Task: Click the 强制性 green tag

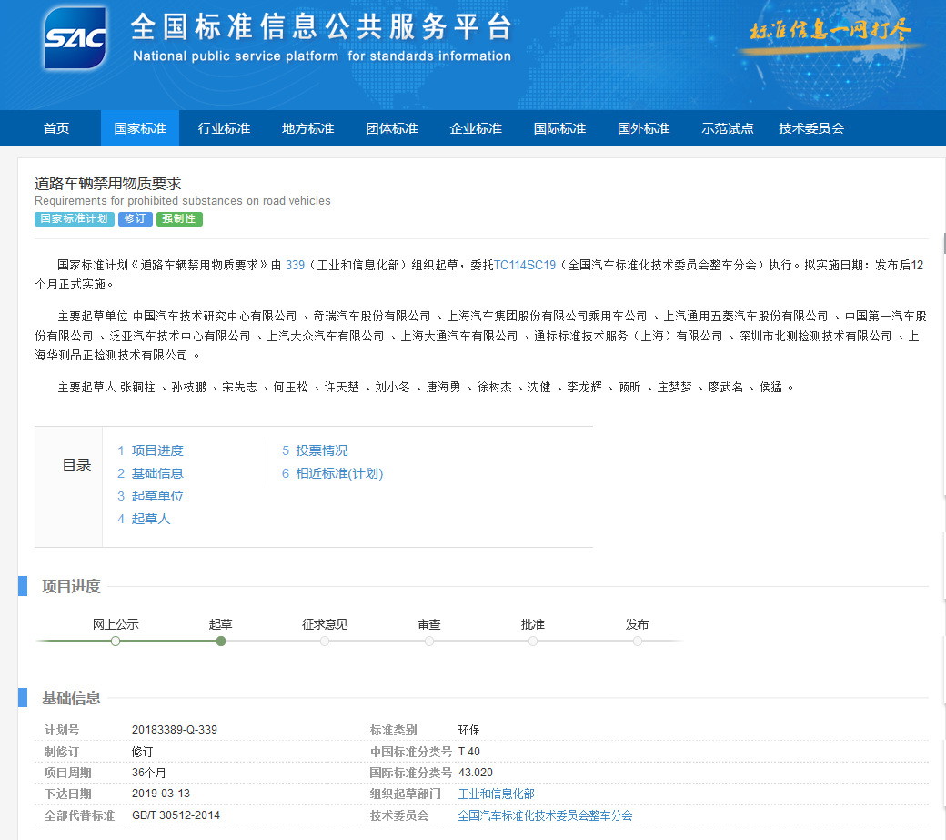Action: point(179,218)
